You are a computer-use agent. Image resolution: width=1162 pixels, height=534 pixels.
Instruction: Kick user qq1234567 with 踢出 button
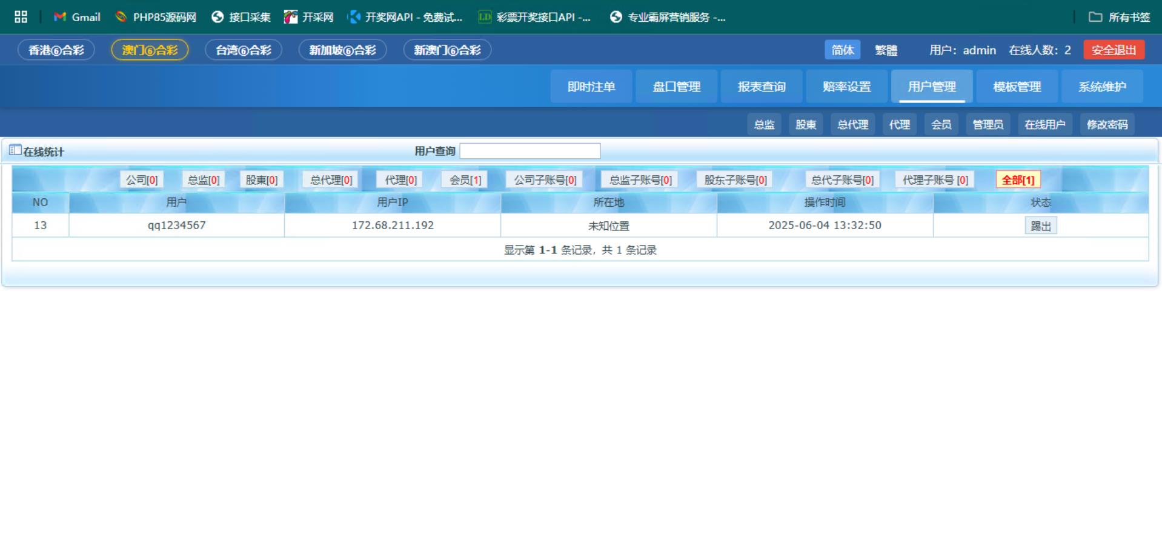coord(1040,226)
